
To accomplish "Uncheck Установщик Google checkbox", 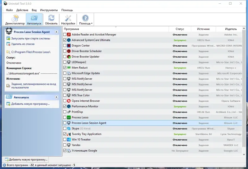I will coord(65,150).
